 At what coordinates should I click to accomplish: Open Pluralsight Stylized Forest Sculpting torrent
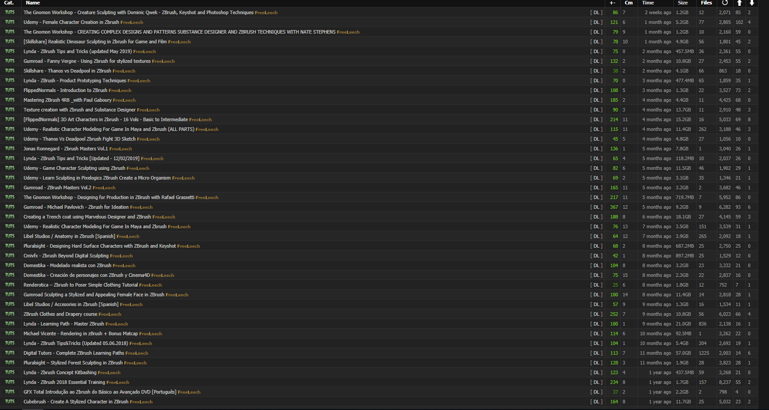(x=73, y=363)
